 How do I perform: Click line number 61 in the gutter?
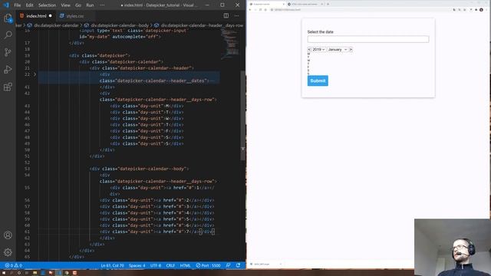pyautogui.click(x=28, y=232)
